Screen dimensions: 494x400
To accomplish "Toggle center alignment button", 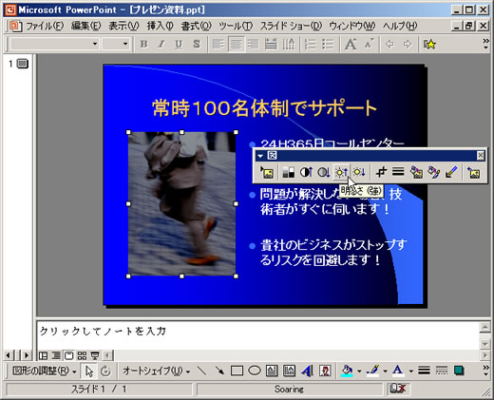I will [x=236, y=44].
